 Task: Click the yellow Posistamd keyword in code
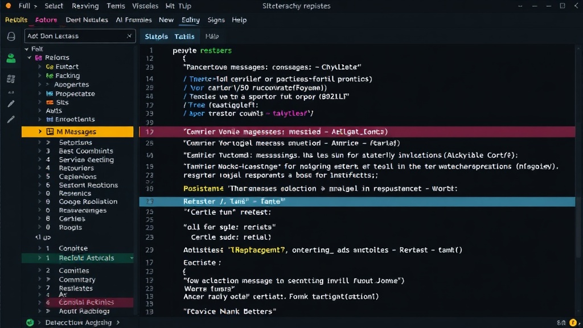tap(203, 188)
